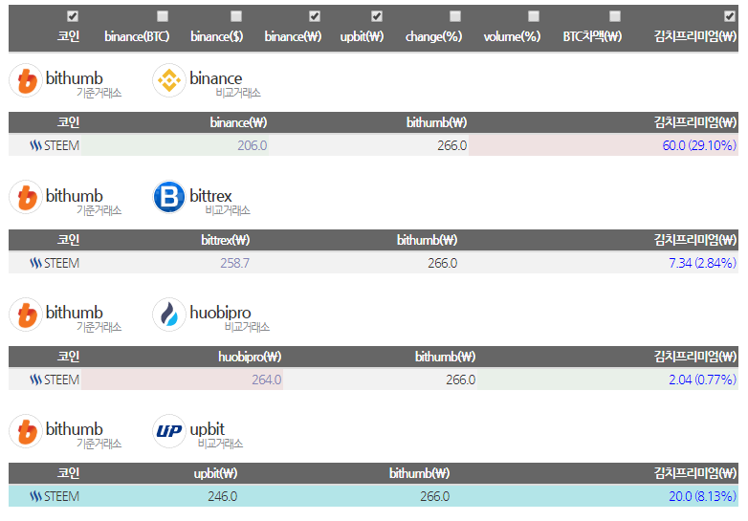Click STEEM coin icon in binance table
The height and width of the screenshot is (521, 748).
pyautogui.click(x=35, y=145)
